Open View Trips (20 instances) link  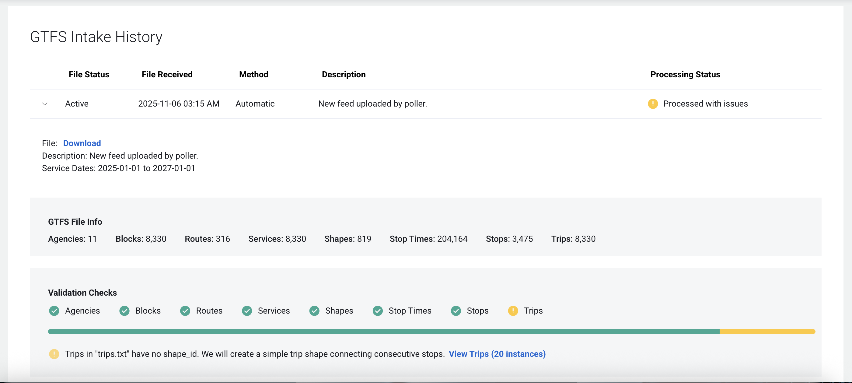(x=497, y=354)
